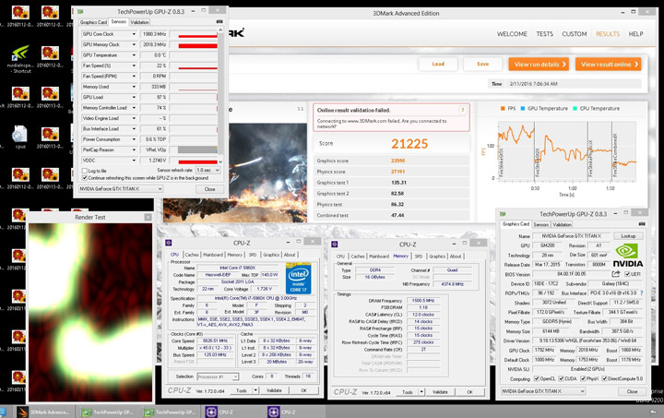Click OK in the CPU-Z Memory window
Screen dimensions: 664x418
(469, 392)
